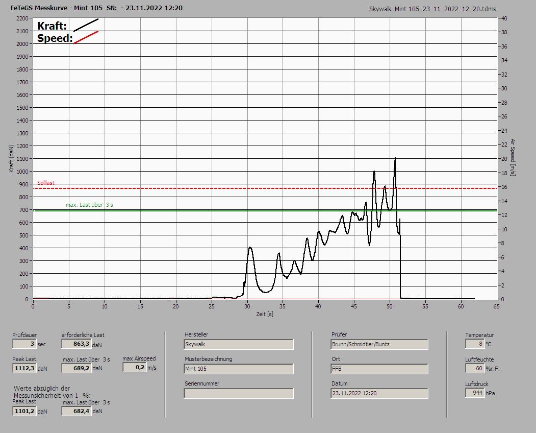
Task: Click the erforderliche Last field 863,3
Action: pos(76,344)
